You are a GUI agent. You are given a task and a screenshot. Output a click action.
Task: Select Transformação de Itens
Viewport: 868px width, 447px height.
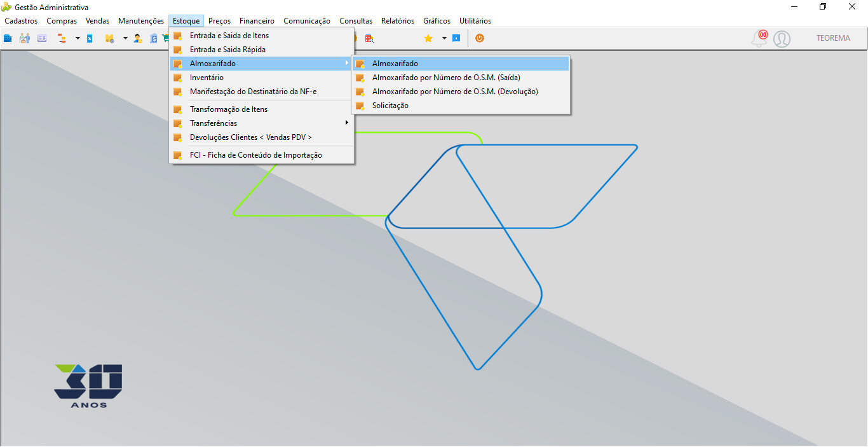(262, 109)
